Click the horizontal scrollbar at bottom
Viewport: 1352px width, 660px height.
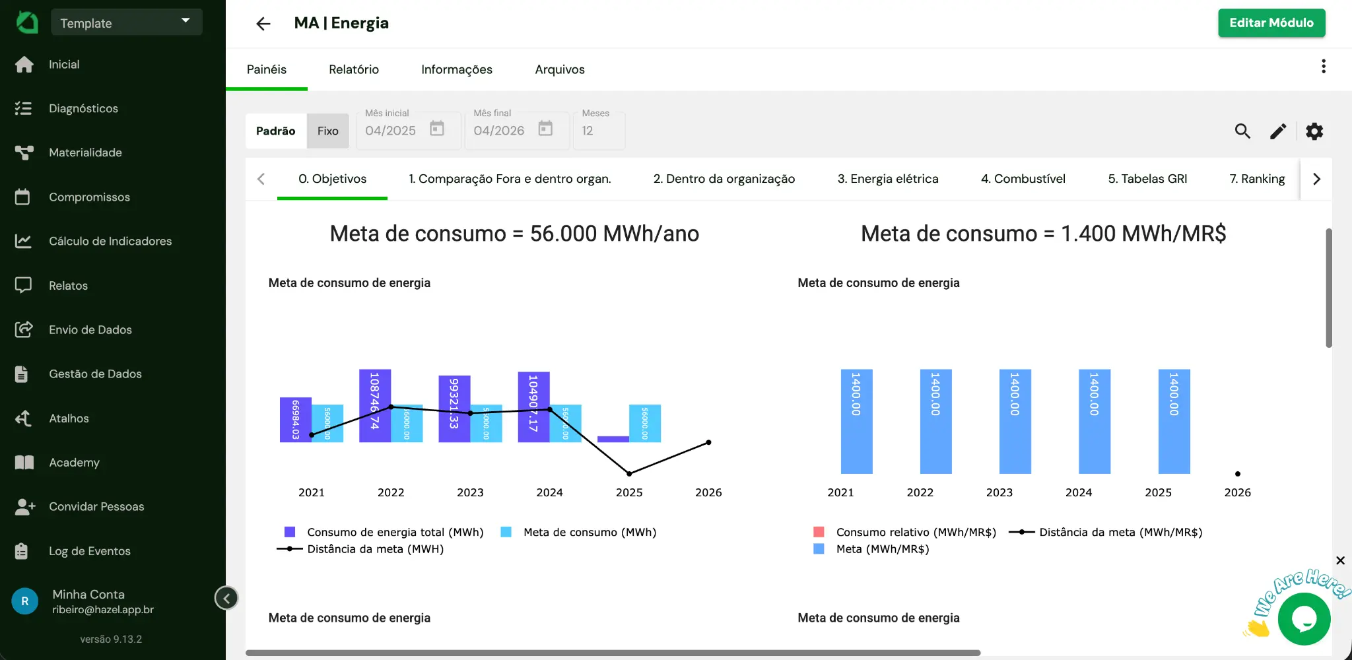tap(613, 653)
